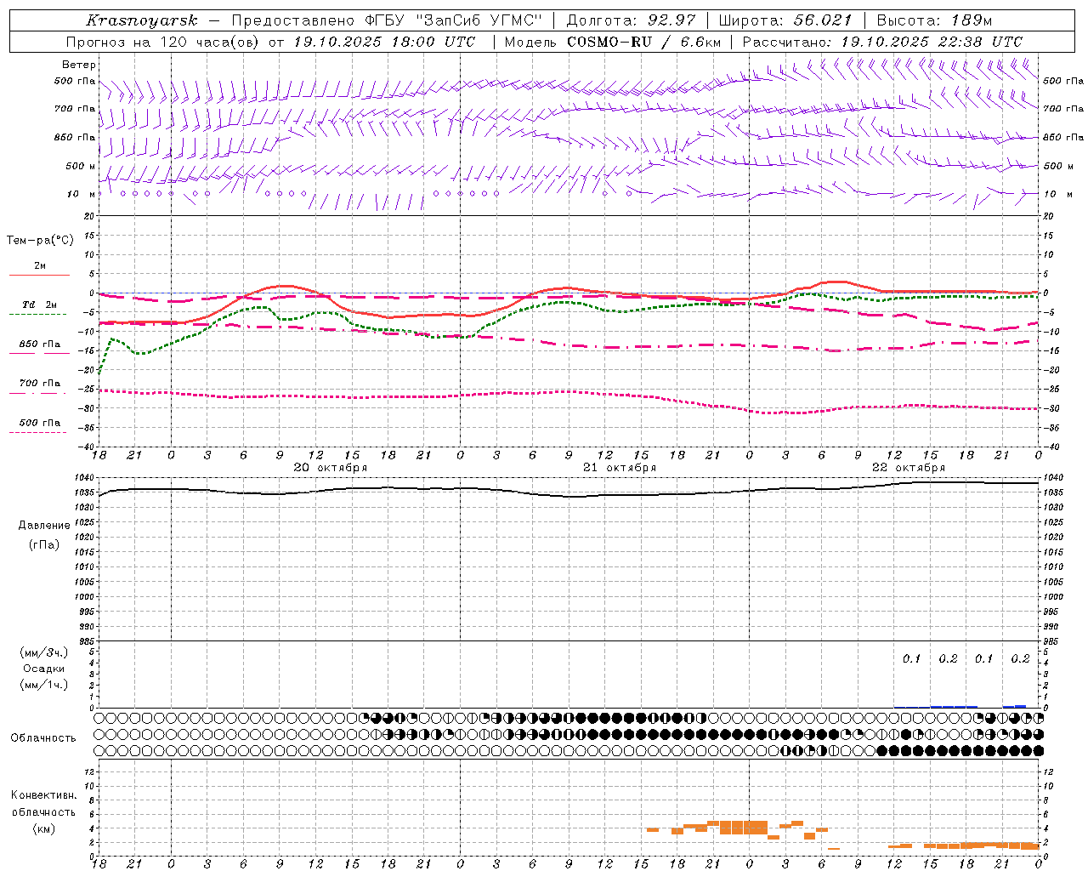
Task: Click the Ветер wind panel label
Action: 79,65
